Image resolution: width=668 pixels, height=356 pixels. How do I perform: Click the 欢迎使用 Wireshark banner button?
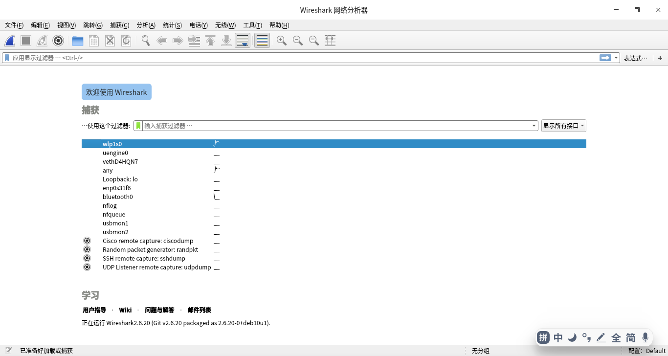116,92
